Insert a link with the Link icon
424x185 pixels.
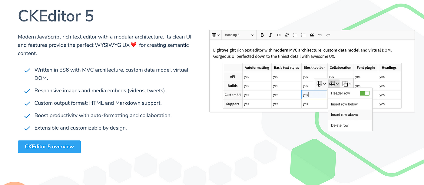point(287,35)
